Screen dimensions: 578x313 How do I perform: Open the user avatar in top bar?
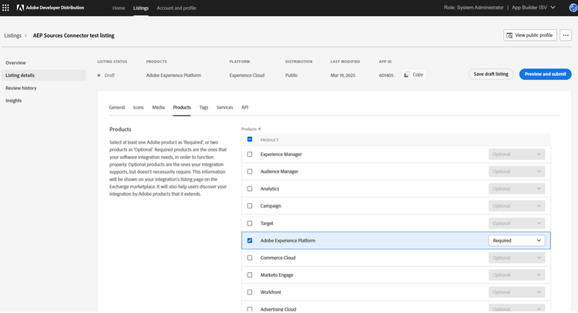[573, 8]
